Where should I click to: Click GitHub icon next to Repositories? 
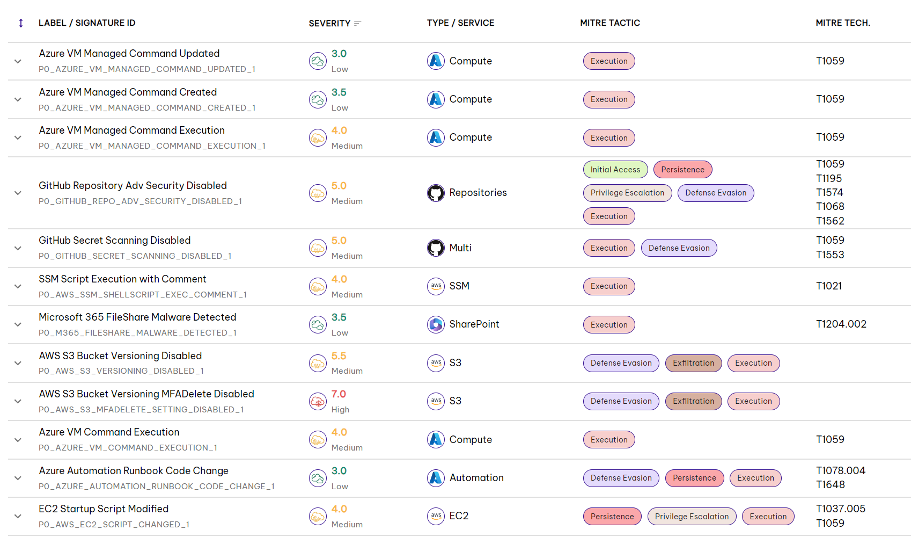436,193
